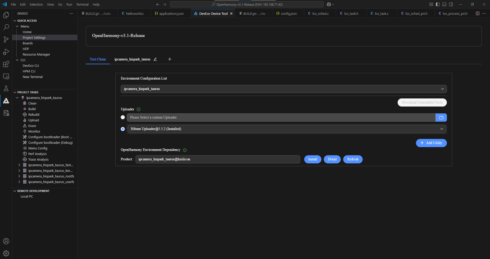Run the Rebuild project task

34,114
